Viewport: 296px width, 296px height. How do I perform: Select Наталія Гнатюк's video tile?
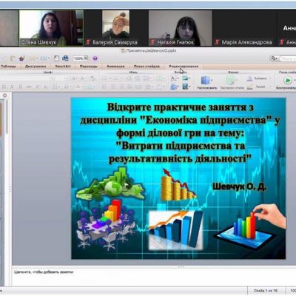pos(181,28)
